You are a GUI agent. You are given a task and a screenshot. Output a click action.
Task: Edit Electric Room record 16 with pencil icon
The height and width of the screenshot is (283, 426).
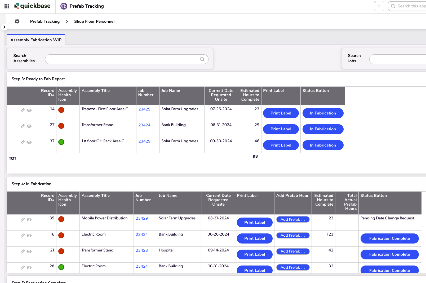point(22,235)
